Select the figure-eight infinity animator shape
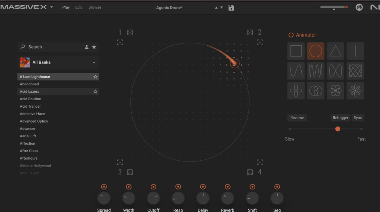 pos(335,71)
